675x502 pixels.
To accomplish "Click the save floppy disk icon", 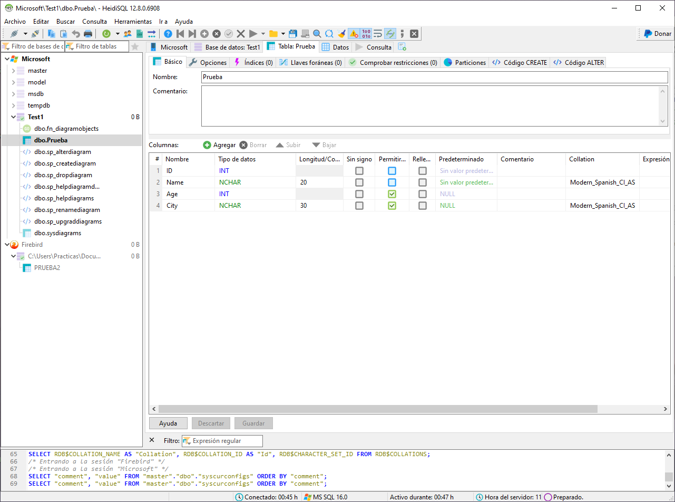I will 293,34.
